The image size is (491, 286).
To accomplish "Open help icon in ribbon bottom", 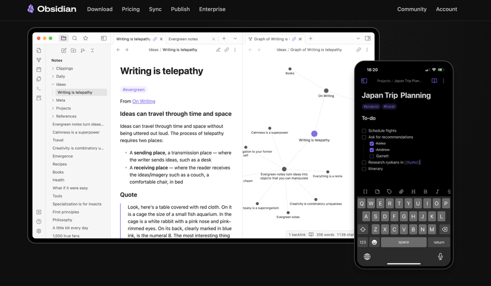I will (x=39, y=222).
